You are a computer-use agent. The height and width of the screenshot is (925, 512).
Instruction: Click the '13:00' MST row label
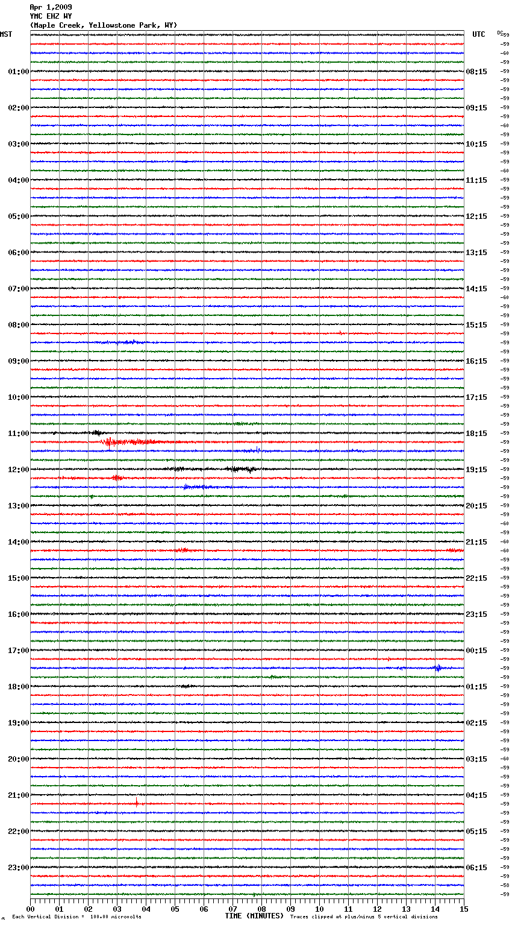19,506
